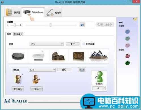Click the karaoke key value field +0

pos(98,88)
